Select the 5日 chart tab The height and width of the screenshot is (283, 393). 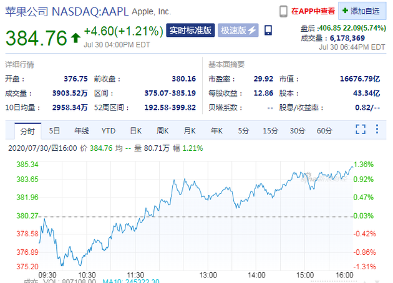pyautogui.click(x=54, y=131)
